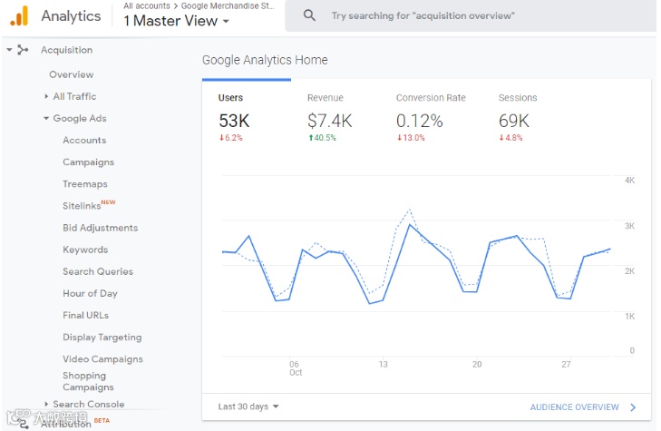Open the Search Queries report
The height and width of the screenshot is (431, 661).
coord(98,271)
